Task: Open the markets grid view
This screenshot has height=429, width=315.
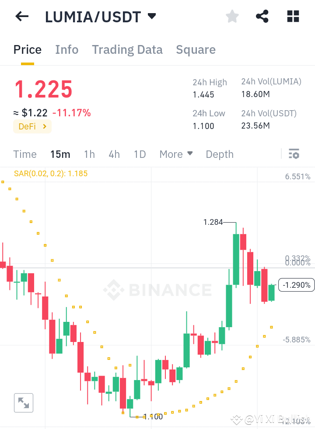Action: pos(292,16)
